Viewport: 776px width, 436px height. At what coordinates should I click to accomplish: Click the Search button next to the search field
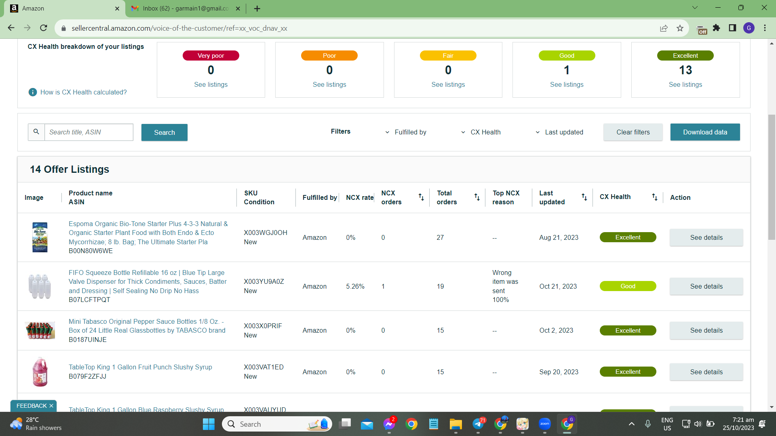point(164,132)
